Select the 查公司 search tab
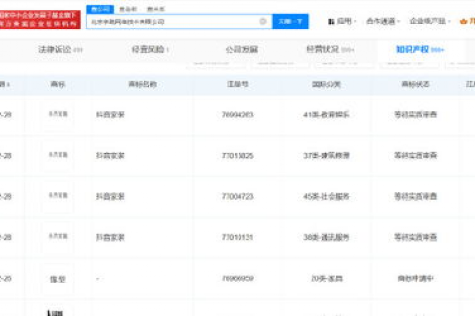This screenshot has width=475, height=316. tap(100, 9)
